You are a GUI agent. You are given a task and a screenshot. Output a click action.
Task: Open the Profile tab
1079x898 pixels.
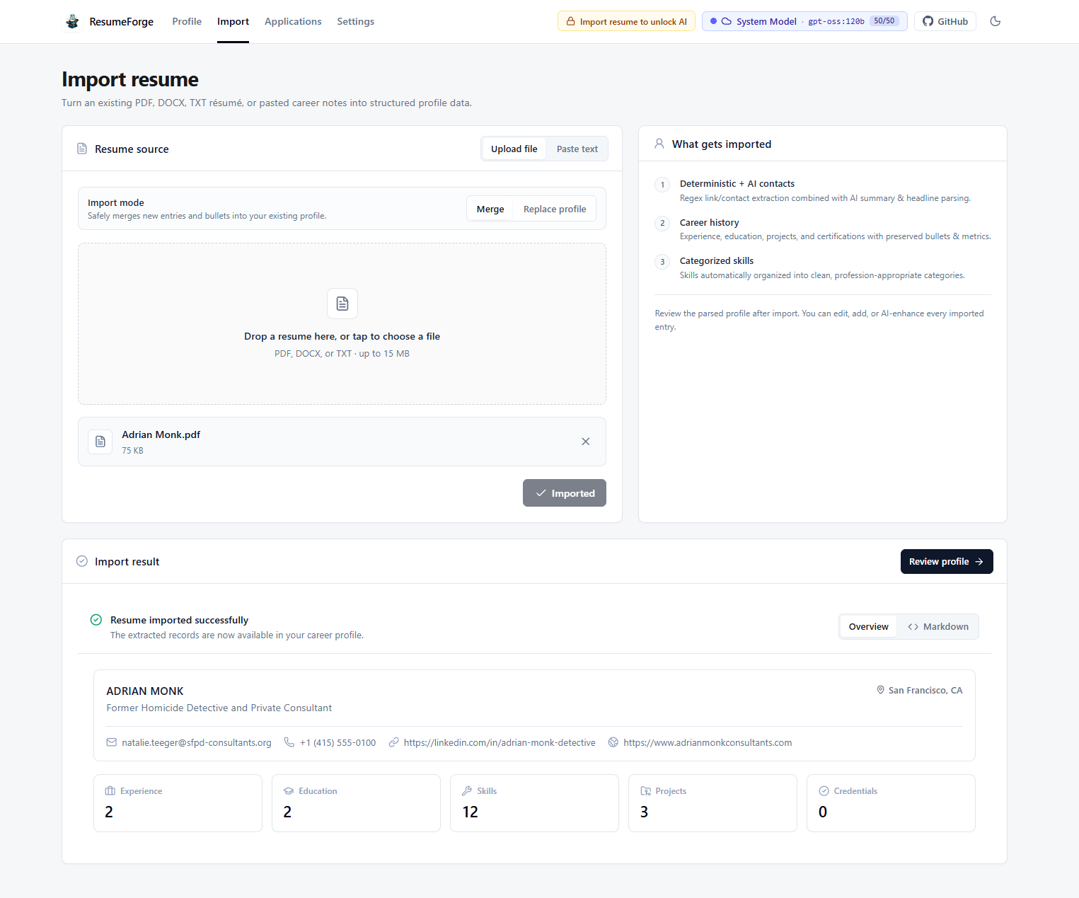click(x=187, y=21)
